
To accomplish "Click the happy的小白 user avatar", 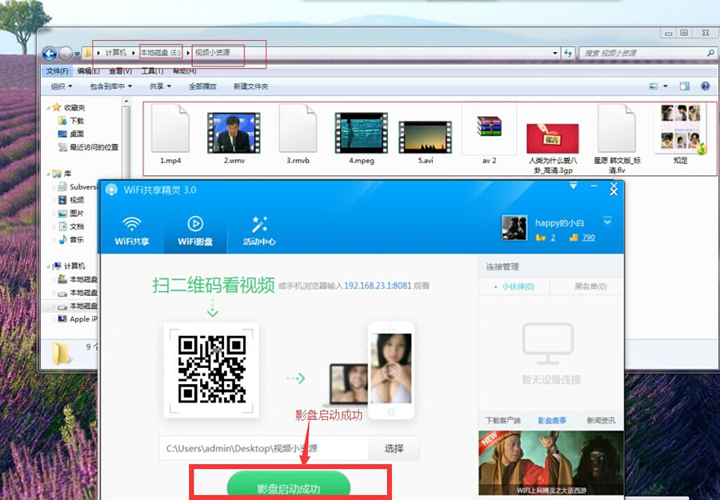I will 514,228.
